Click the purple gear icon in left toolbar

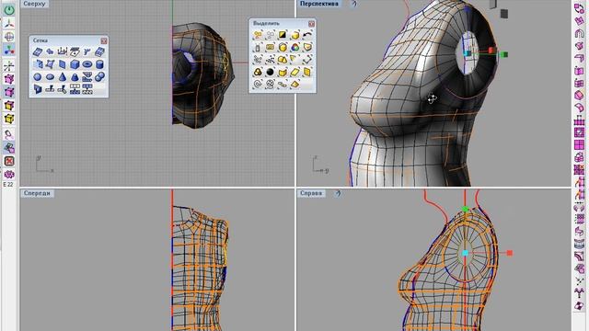9,174
